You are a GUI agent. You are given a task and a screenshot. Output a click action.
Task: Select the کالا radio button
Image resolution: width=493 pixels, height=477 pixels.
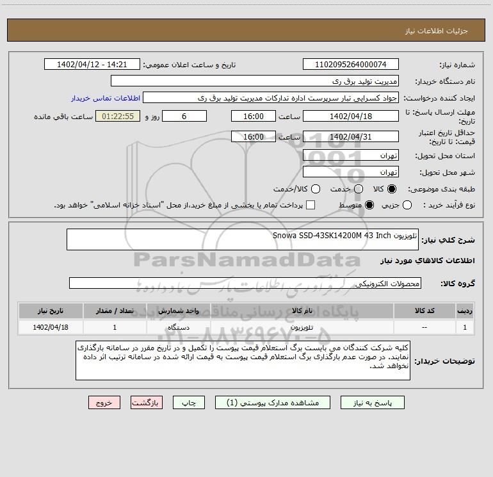392,189
